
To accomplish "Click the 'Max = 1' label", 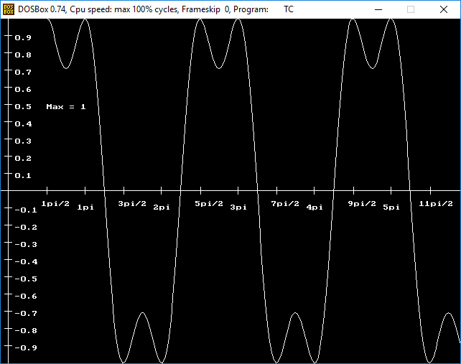I will click(66, 106).
